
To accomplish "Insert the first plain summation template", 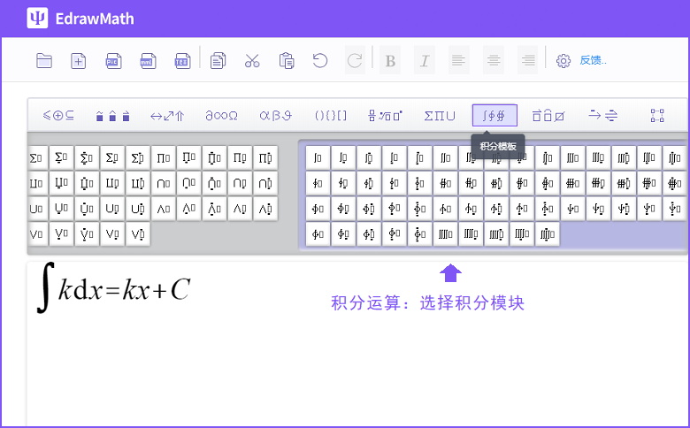I will tap(37, 158).
